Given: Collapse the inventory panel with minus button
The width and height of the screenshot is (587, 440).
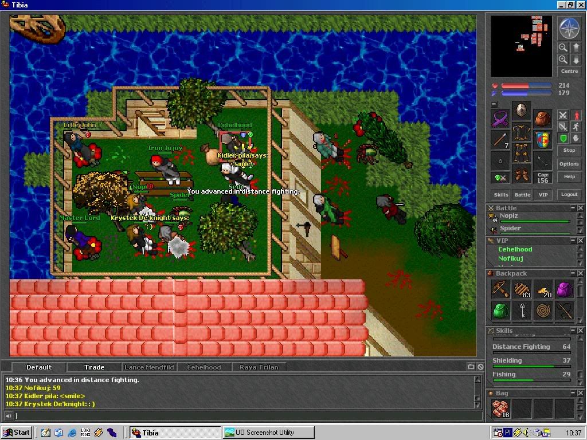Looking at the screenshot, I should click(x=494, y=104).
